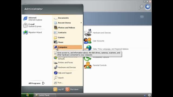Click the Search magnifier icon in Start menu
The image size is (173, 97).
(x=56, y=78)
